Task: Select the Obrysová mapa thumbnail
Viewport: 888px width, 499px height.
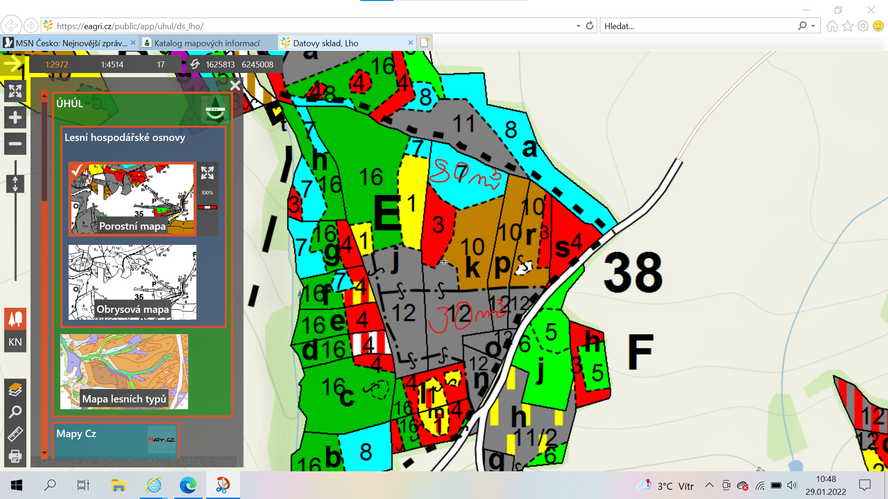Action: click(132, 282)
